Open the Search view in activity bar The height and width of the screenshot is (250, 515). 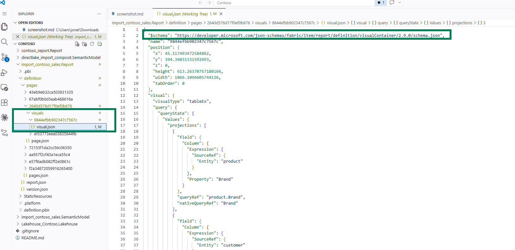[4, 42]
